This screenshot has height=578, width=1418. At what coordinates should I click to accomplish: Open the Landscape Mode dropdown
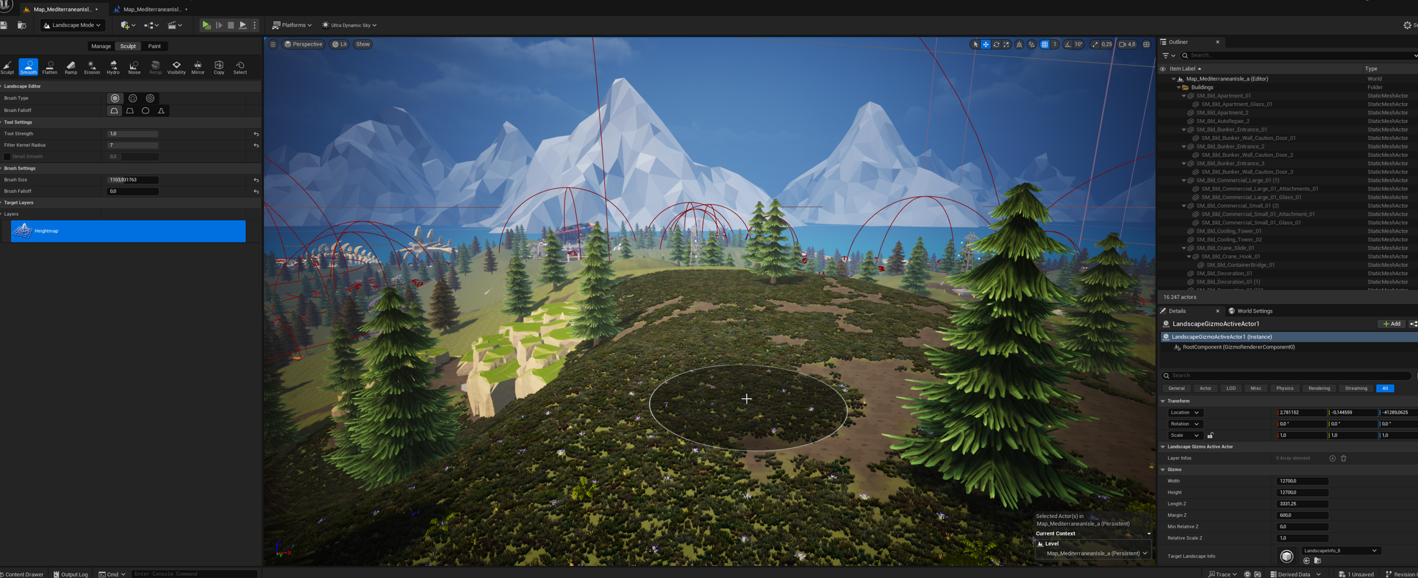pos(72,25)
